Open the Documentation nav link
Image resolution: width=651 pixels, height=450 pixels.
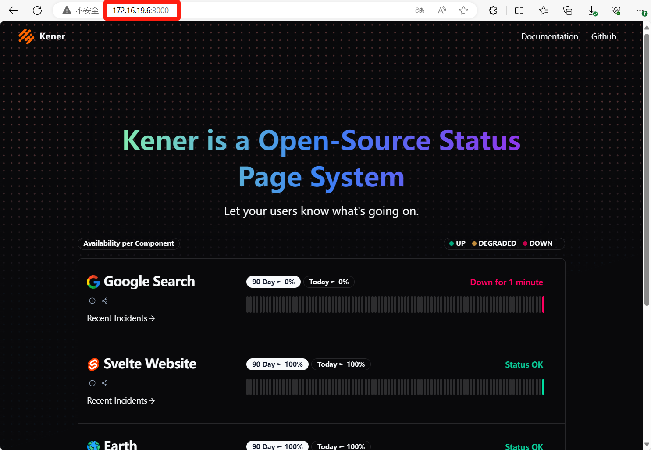point(549,37)
